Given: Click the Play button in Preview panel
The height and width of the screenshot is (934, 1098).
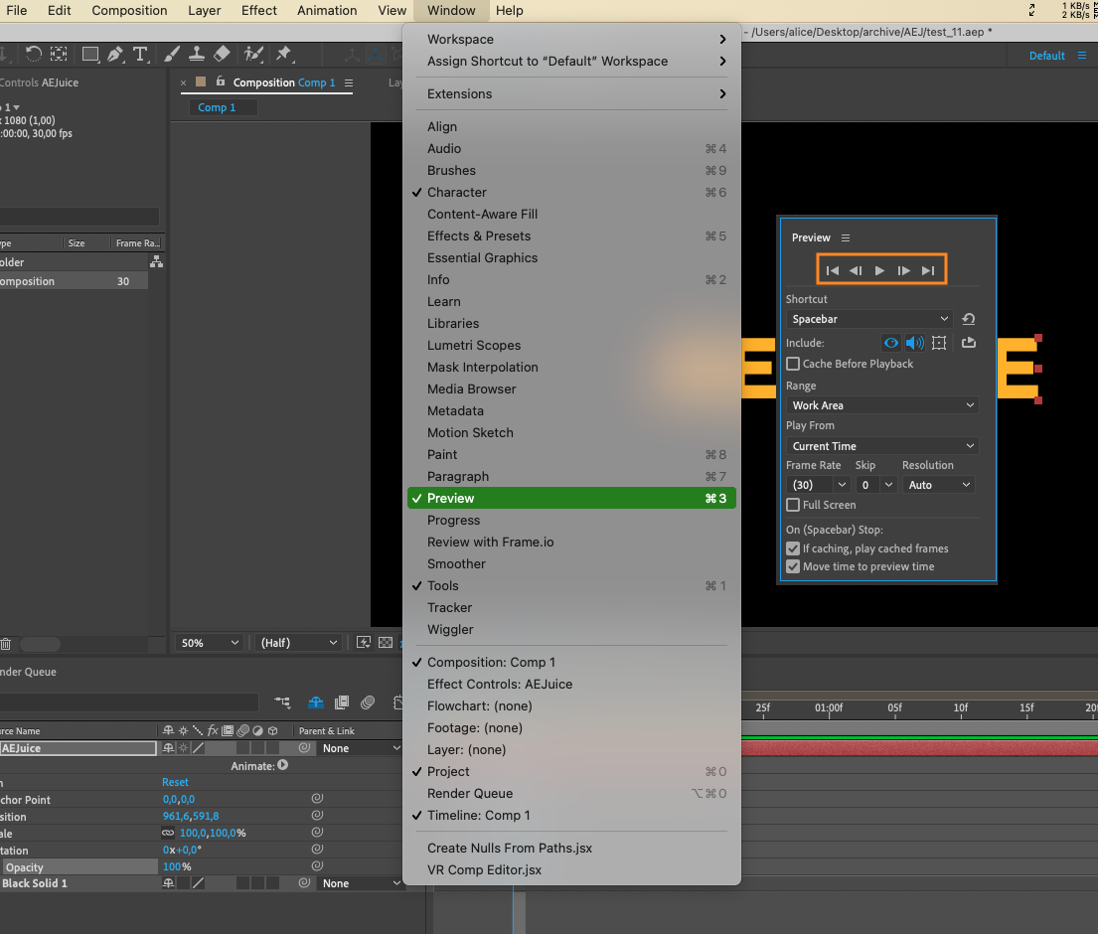Looking at the screenshot, I should coord(879,270).
